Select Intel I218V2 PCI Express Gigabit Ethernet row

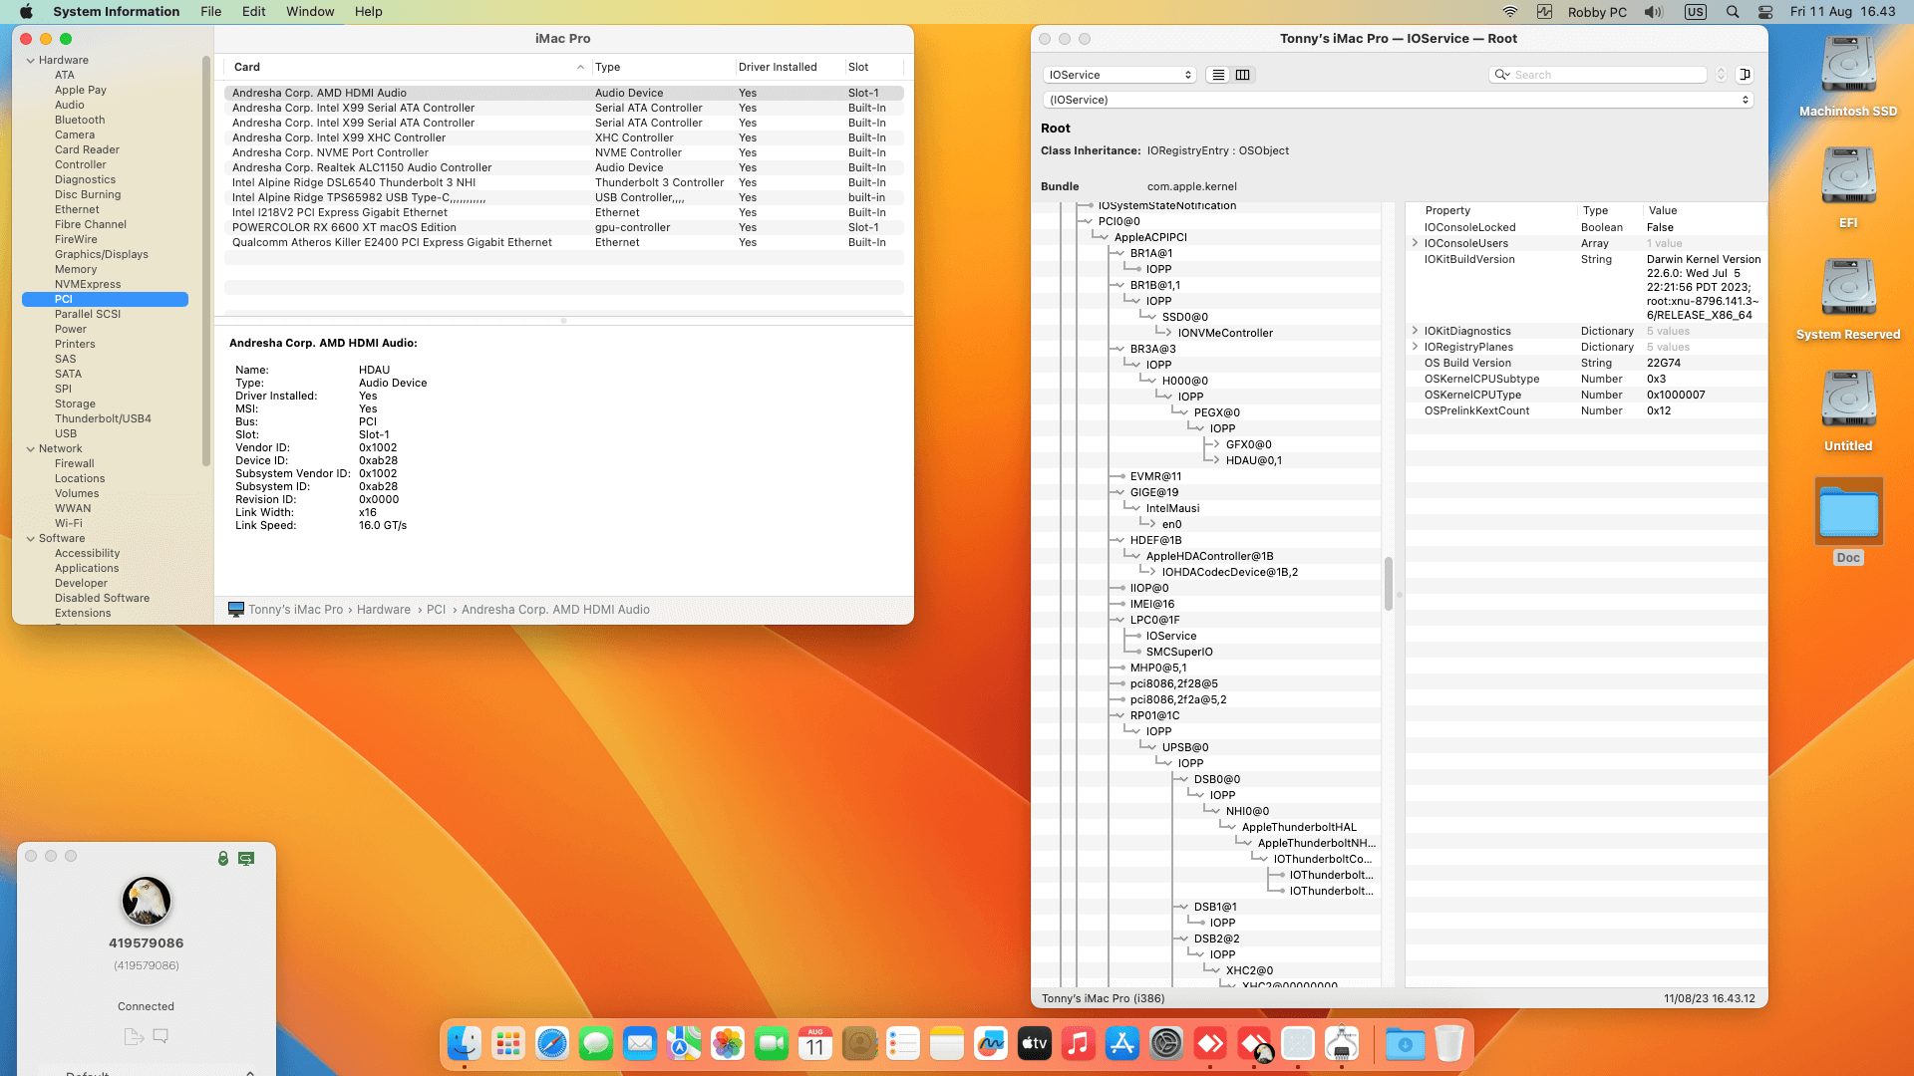[563, 212]
